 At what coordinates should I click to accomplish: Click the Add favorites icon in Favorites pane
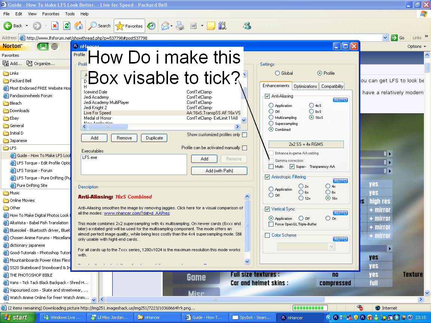click(6, 64)
